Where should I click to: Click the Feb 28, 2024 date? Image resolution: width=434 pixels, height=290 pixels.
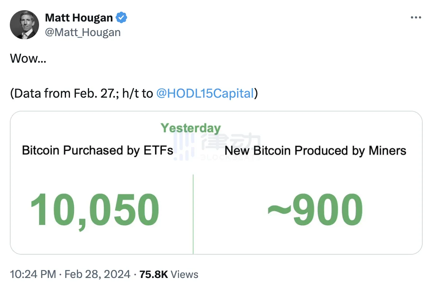tap(97, 274)
